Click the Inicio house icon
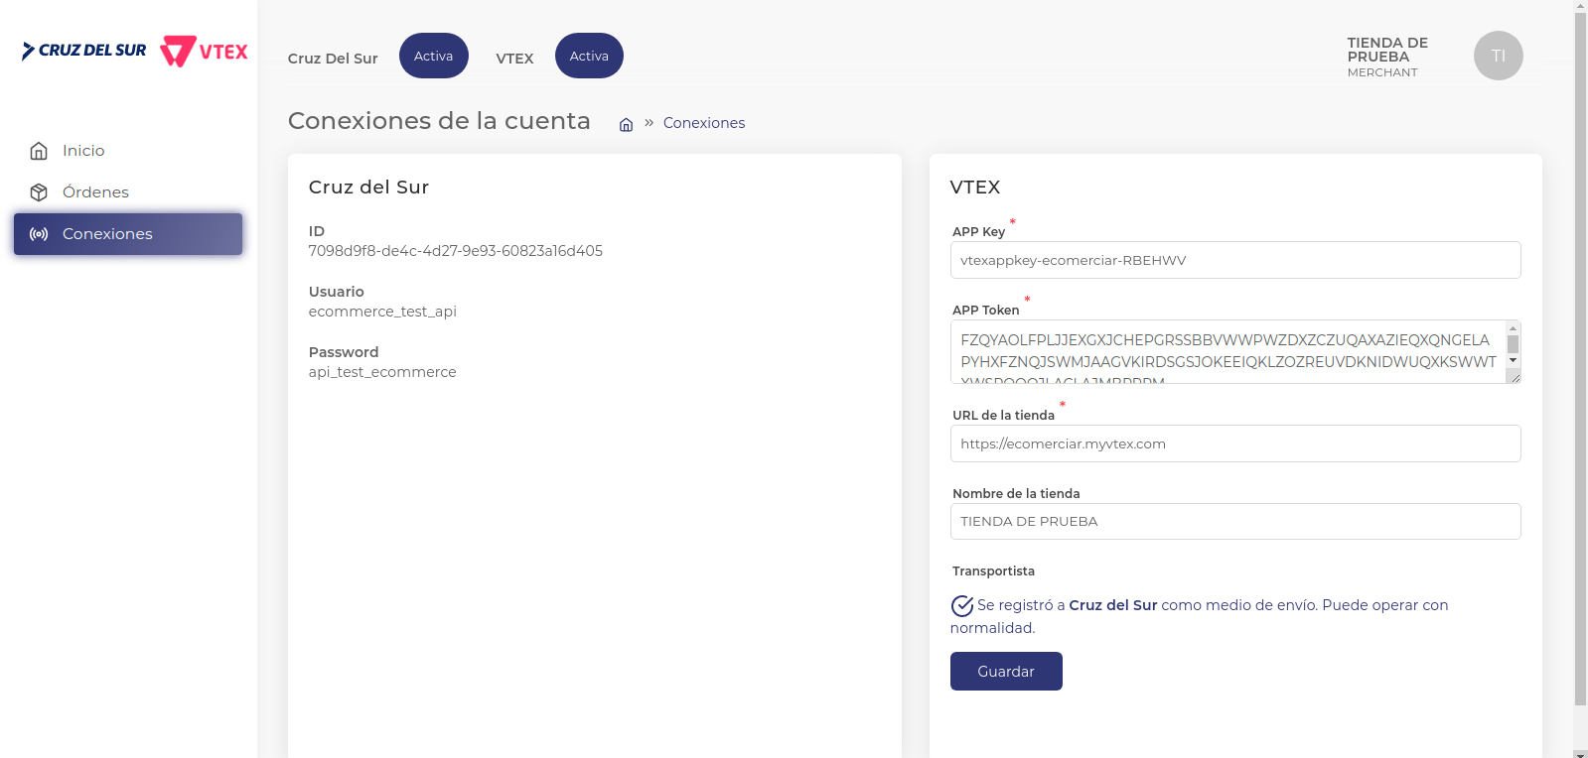 39,151
